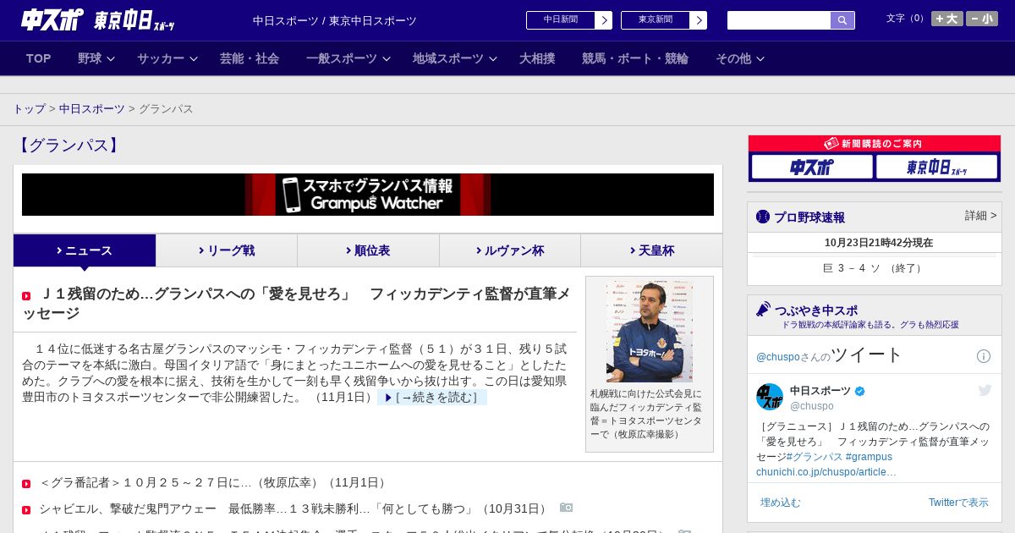The width and height of the screenshot is (1015, 533).
Task: Click red bullet beside ＜グラ番記者＞ article
Action: tap(26, 484)
